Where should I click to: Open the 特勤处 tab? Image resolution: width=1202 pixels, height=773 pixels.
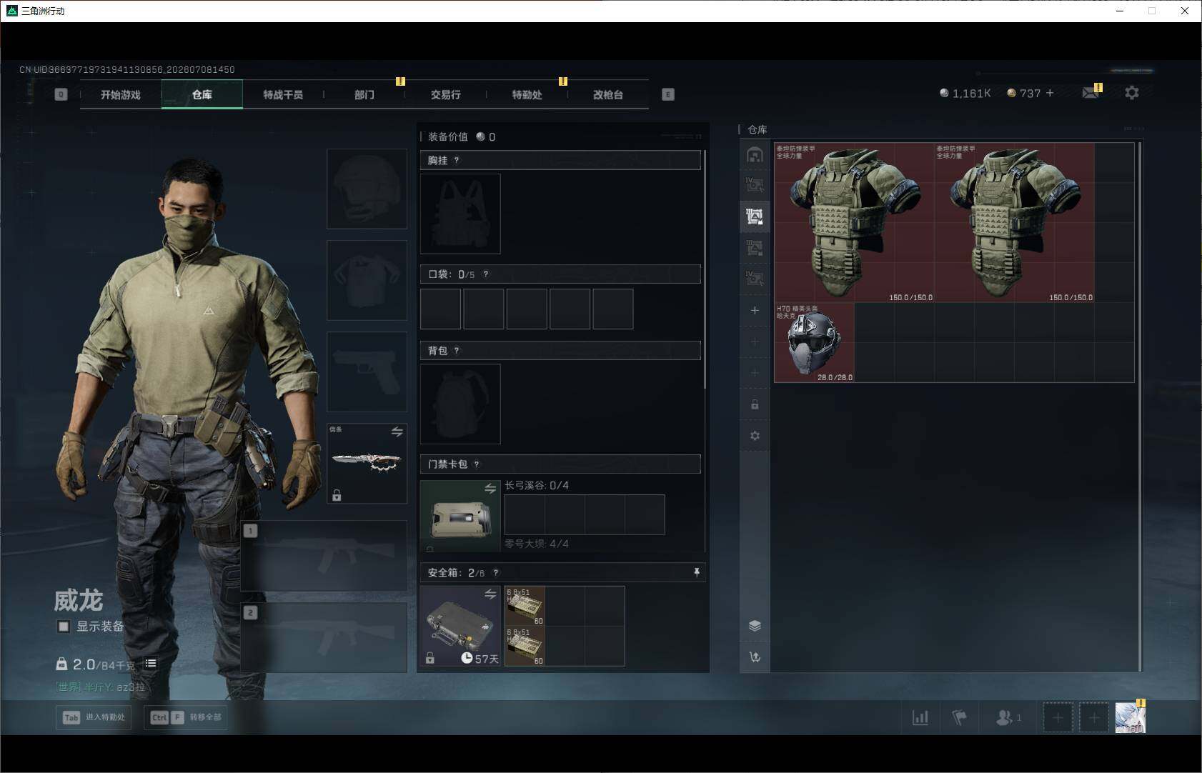527,94
